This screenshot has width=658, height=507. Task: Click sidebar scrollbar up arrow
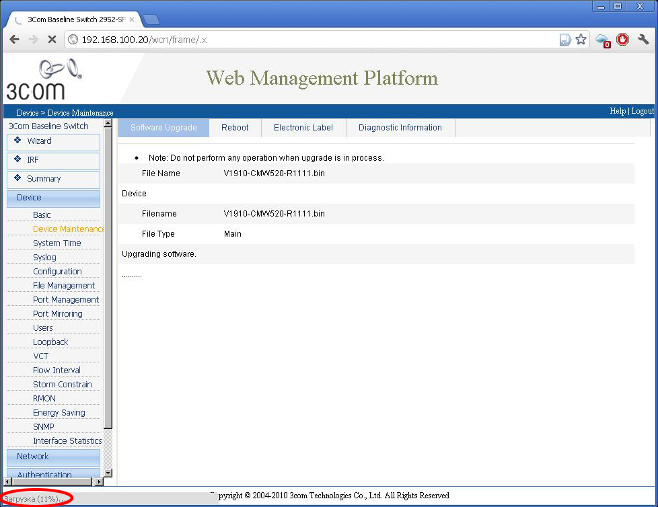[x=108, y=123]
